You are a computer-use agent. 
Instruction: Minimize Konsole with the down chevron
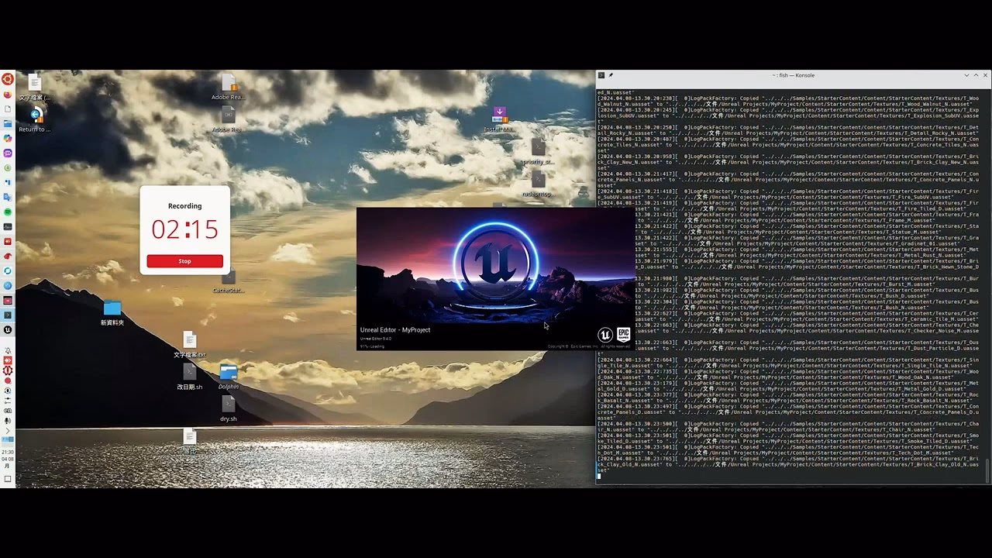(x=966, y=75)
